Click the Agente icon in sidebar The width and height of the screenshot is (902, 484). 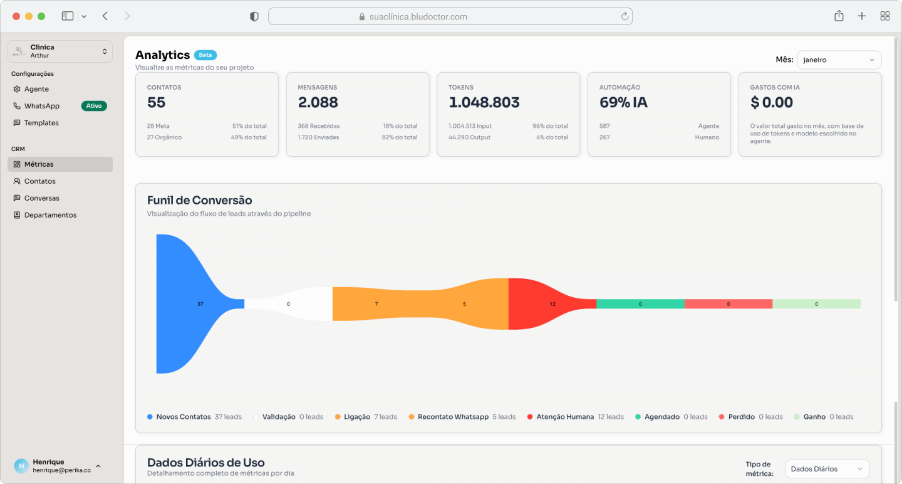[x=17, y=89]
